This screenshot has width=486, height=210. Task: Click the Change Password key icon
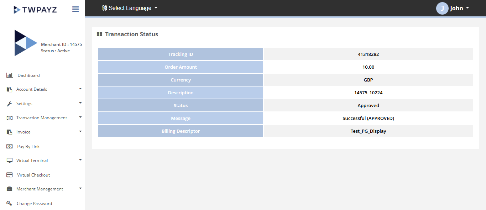click(10, 204)
